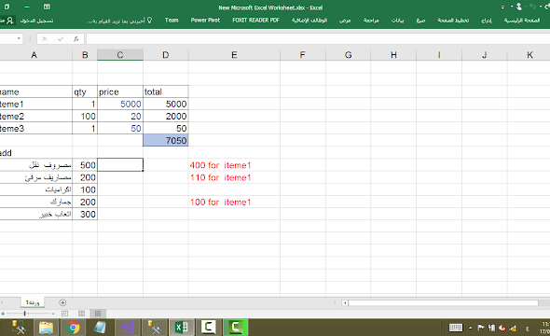The height and width of the screenshot is (336, 550).
Task: Click the touch/mouse mode icon in title bar
Action: pyautogui.click(x=519, y=7)
